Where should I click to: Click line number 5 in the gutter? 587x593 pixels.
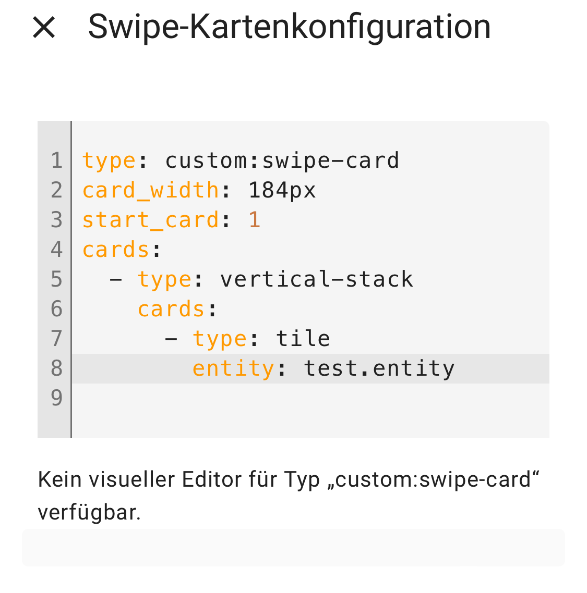55,279
